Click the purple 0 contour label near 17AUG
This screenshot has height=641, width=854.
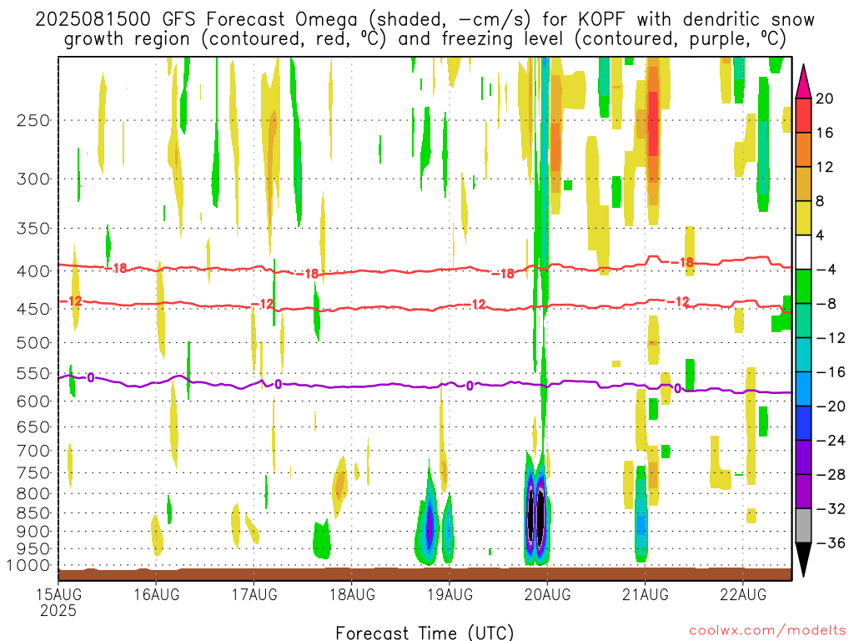click(x=279, y=384)
